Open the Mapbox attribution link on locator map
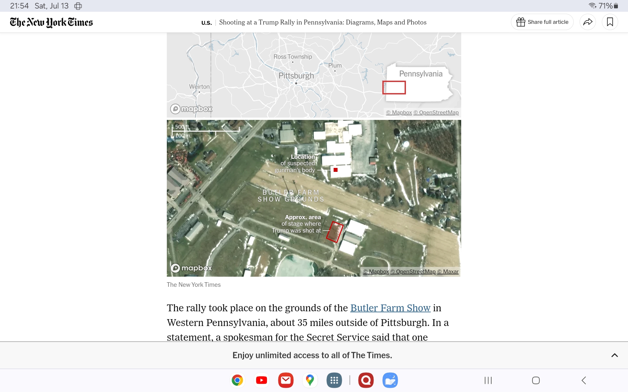This screenshot has height=392, width=628. tap(399, 112)
